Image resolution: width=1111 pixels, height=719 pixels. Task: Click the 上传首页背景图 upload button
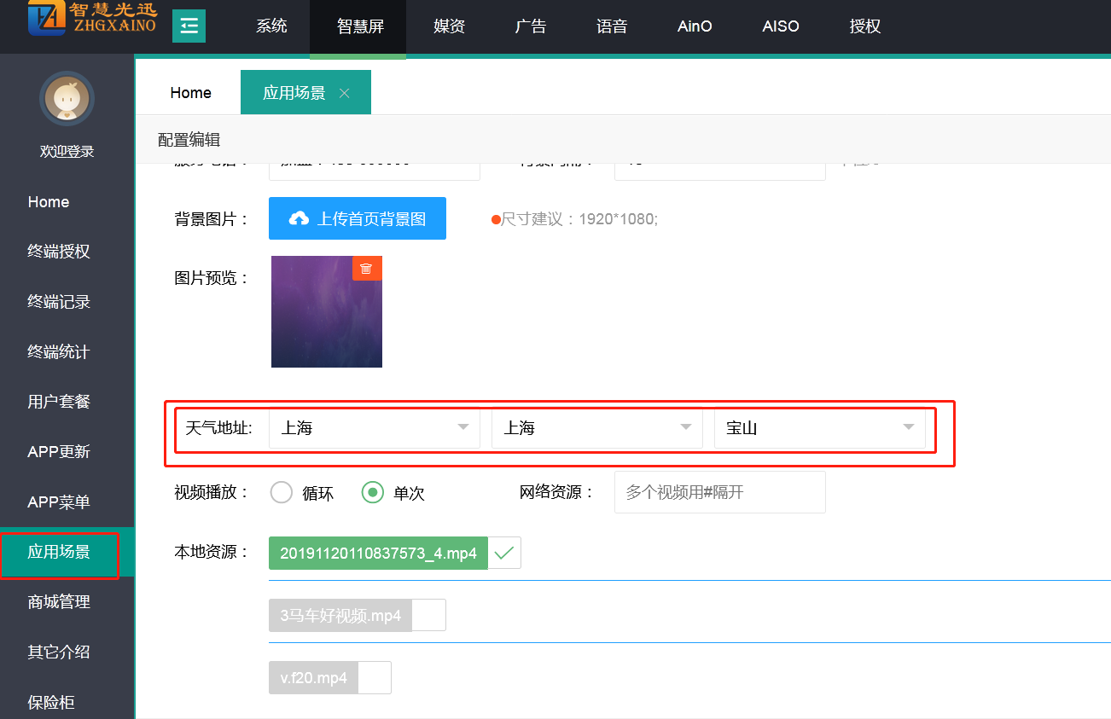pyautogui.click(x=358, y=218)
